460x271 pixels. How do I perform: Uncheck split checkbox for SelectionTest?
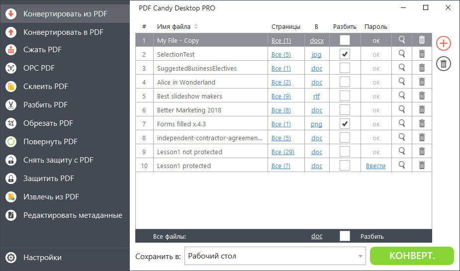click(345, 54)
